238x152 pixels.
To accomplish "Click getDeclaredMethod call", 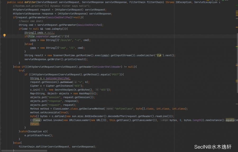I will tap(92, 109).
